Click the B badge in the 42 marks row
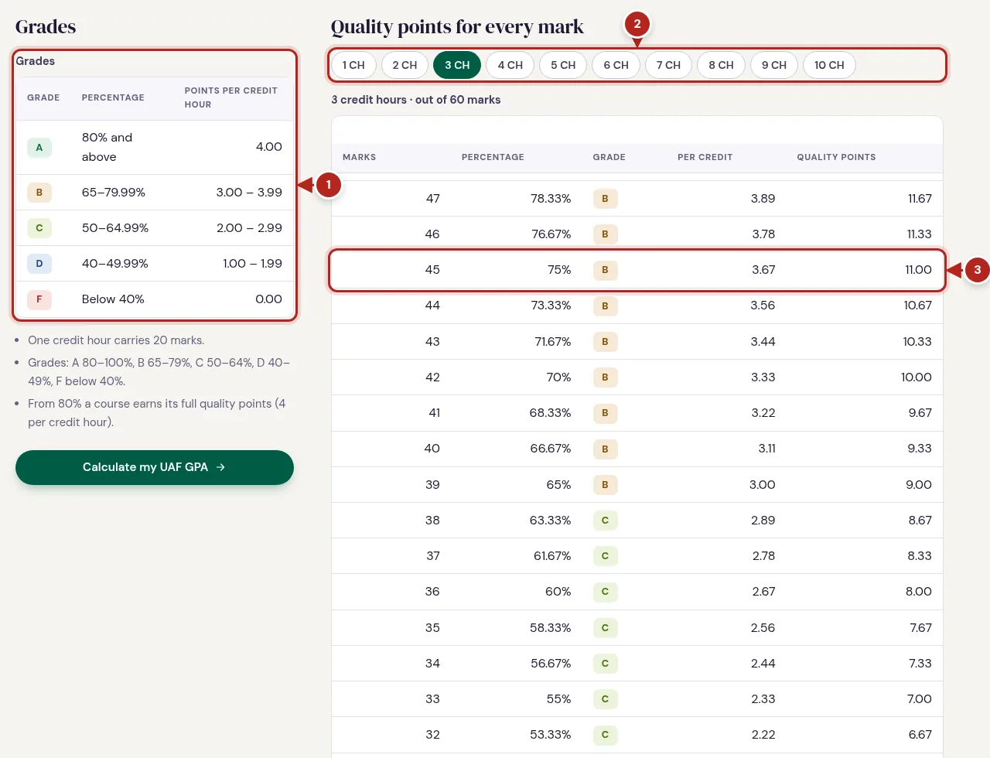 (605, 377)
